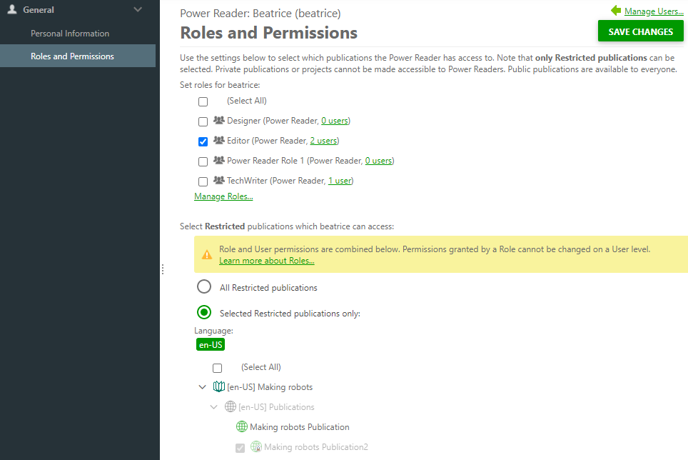Uncheck the Editor role checkbox

(203, 141)
